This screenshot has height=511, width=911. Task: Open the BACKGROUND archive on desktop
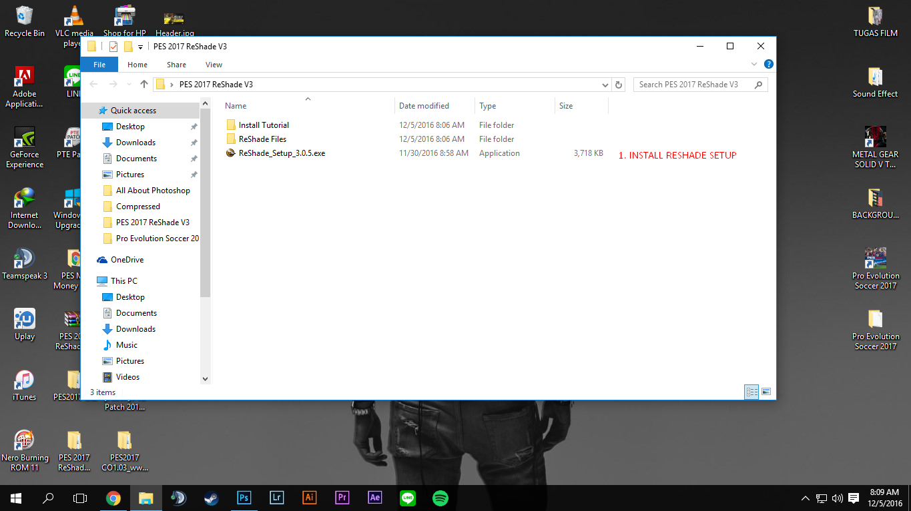point(875,203)
